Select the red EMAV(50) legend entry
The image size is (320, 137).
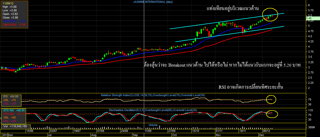point(14,25)
